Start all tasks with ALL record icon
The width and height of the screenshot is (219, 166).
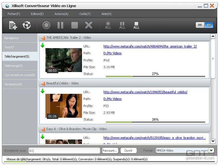coord(108,26)
